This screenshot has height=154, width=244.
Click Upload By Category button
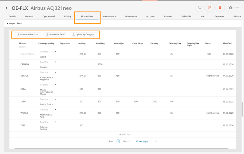[83, 35]
